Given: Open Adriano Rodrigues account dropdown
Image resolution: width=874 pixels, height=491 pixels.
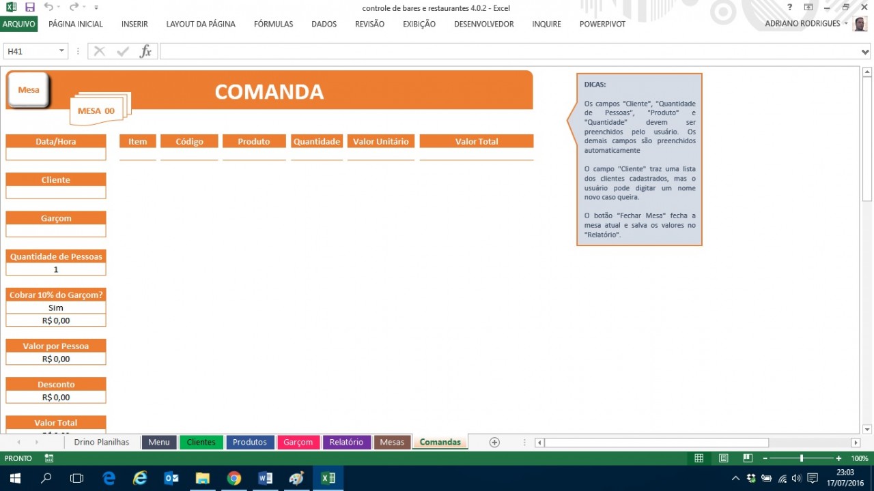Looking at the screenshot, I should pos(846,23).
